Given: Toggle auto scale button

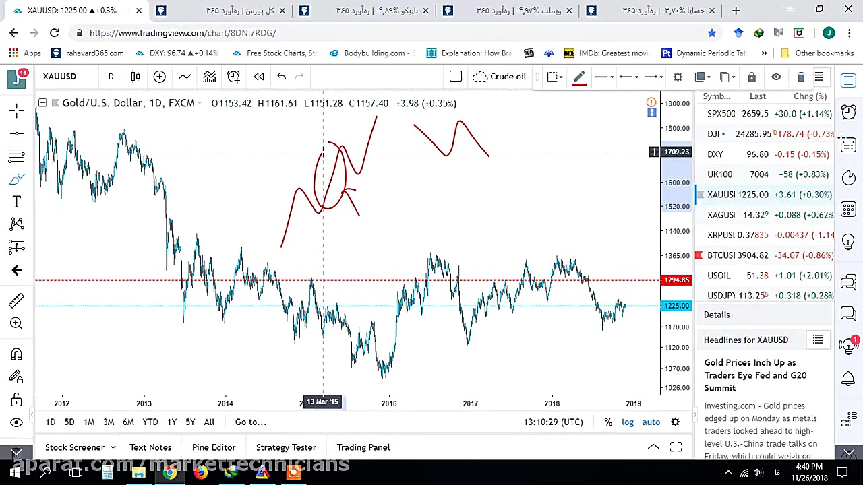Looking at the screenshot, I should click(651, 422).
